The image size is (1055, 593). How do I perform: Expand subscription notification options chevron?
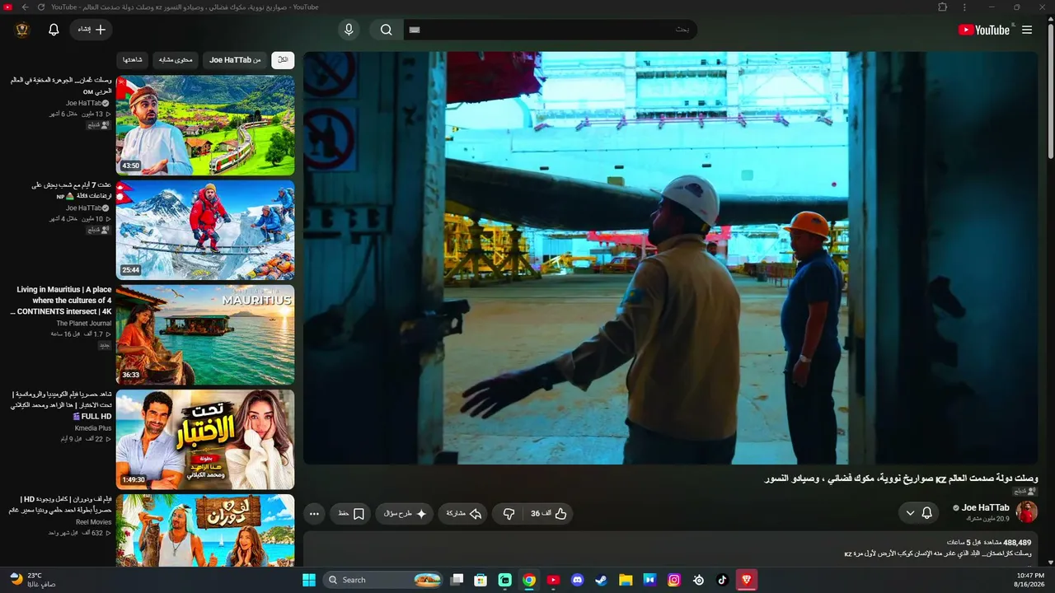pyautogui.click(x=910, y=513)
